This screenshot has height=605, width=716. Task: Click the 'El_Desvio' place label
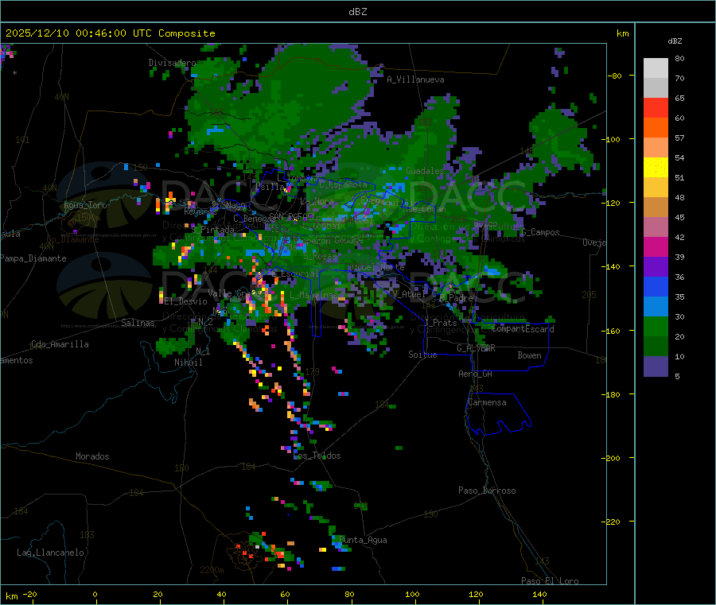pos(185,301)
